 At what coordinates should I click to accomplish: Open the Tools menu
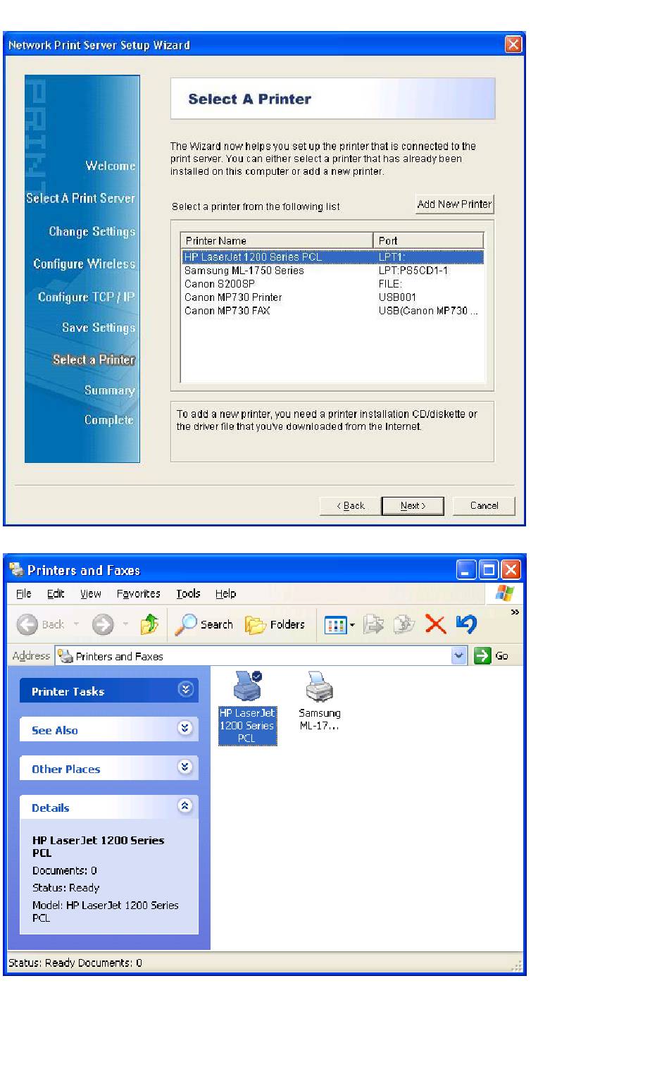point(188,593)
